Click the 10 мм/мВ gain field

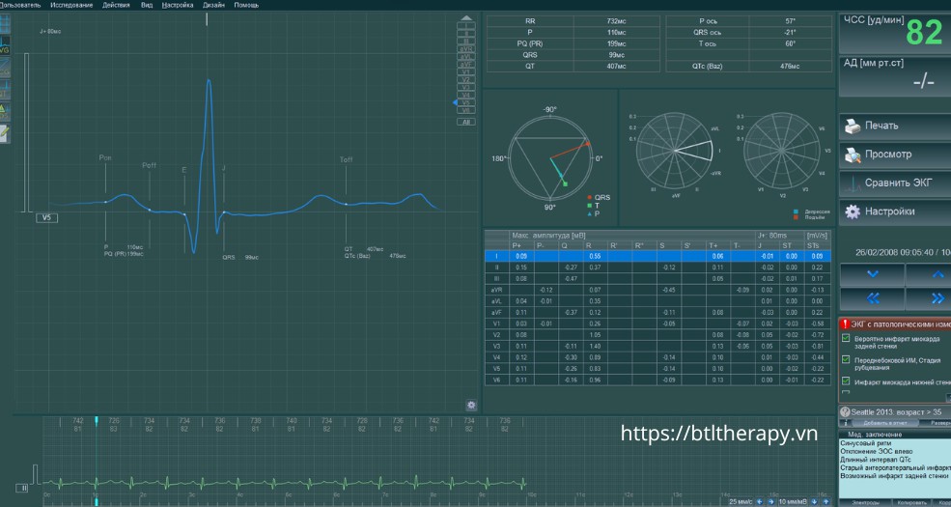pyautogui.click(x=793, y=501)
